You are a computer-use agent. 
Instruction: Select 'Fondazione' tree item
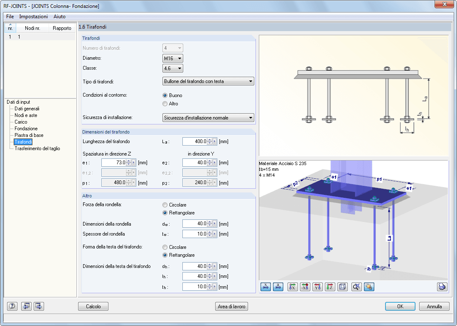(26, 128)
